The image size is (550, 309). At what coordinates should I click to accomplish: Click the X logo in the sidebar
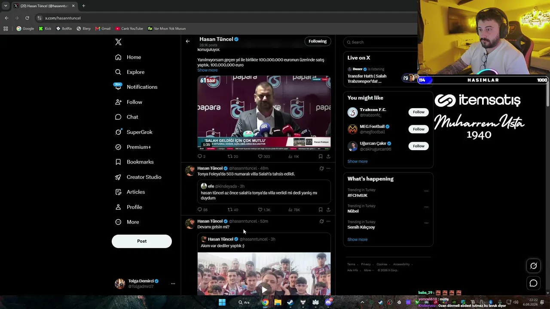click(x=118, y=42)
